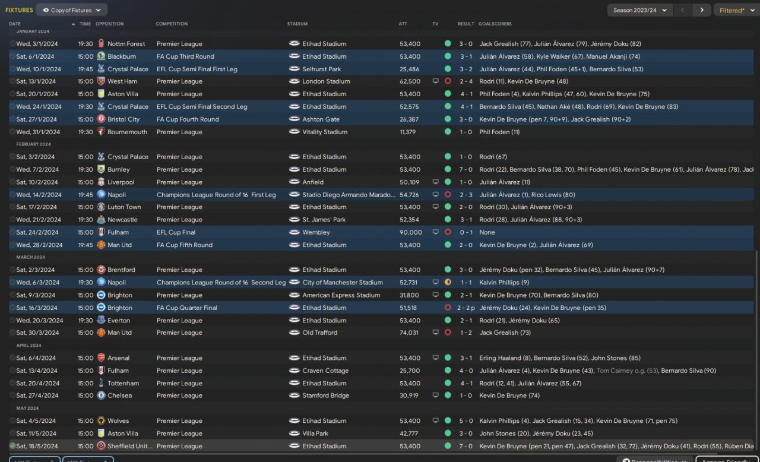Click the green win indicator on Chelsea row

(x=448, y=395)
